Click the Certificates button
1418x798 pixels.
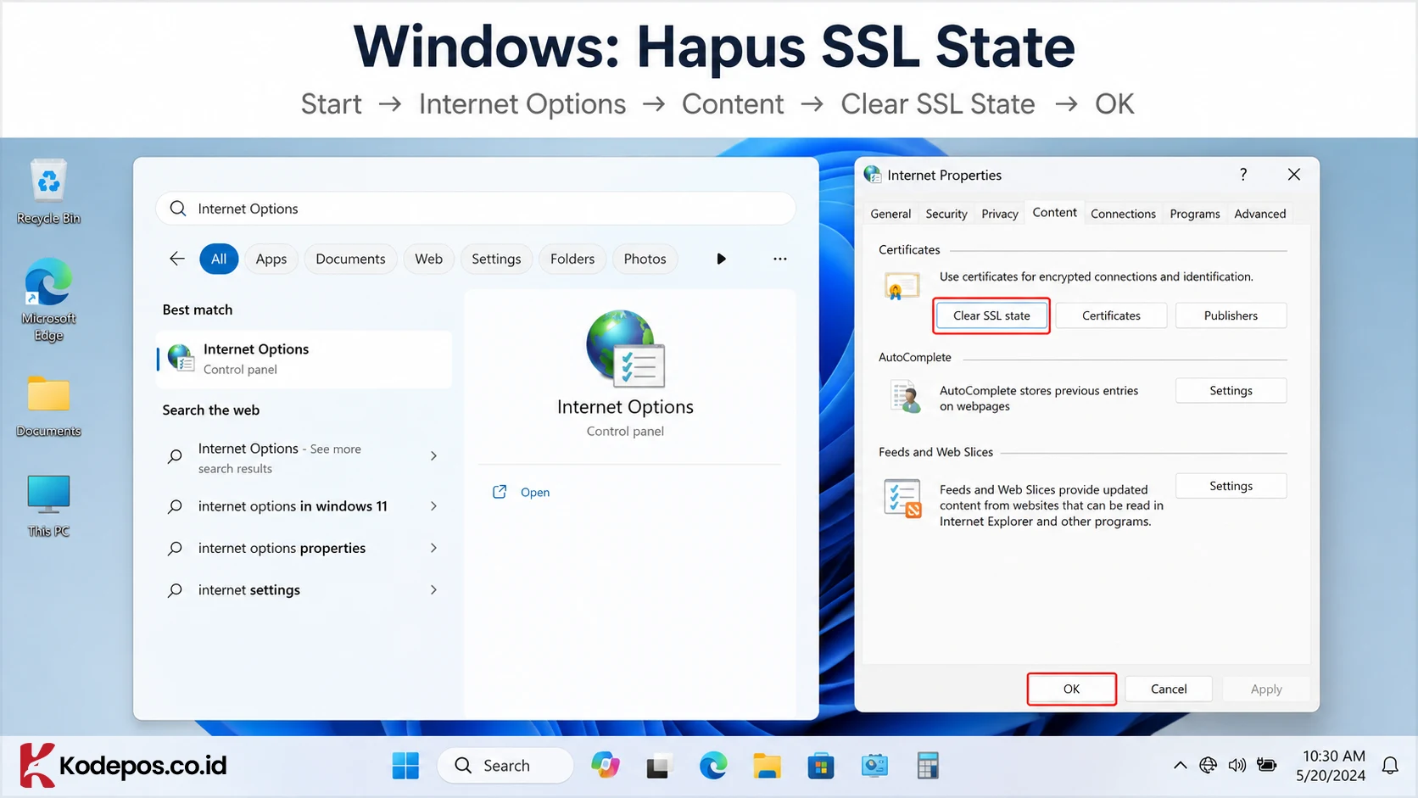click(x=1111, y=315)
